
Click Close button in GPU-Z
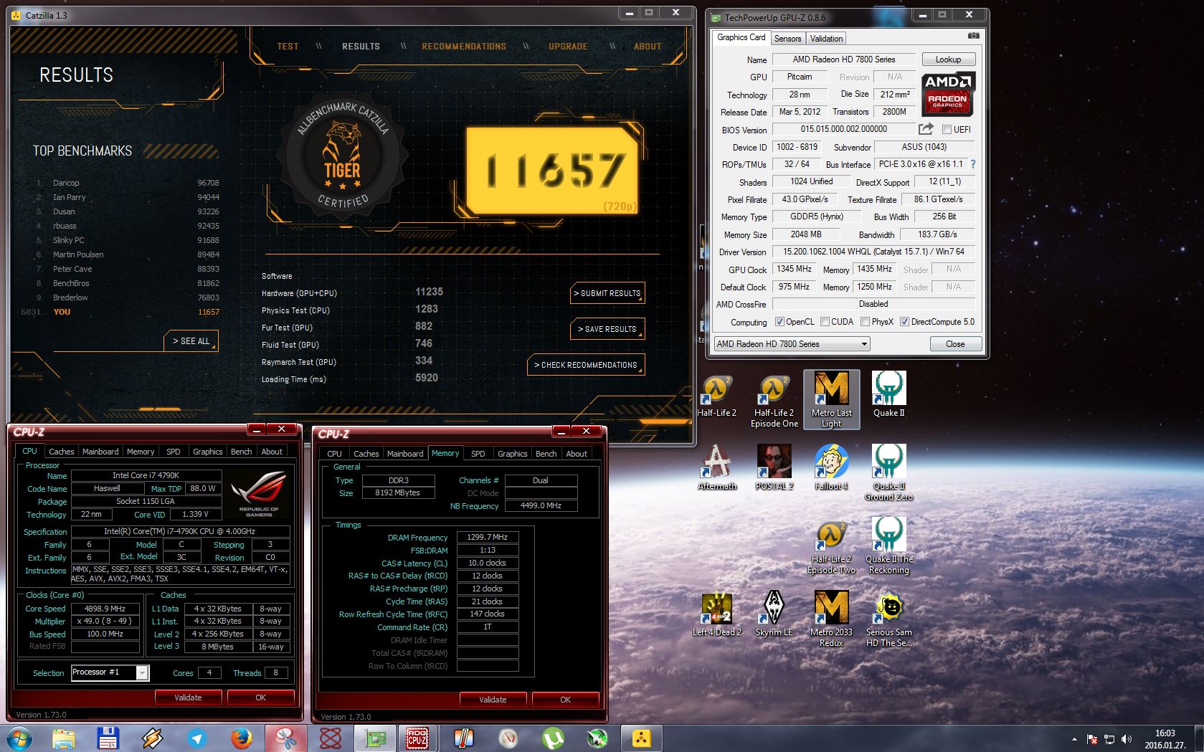955,344
